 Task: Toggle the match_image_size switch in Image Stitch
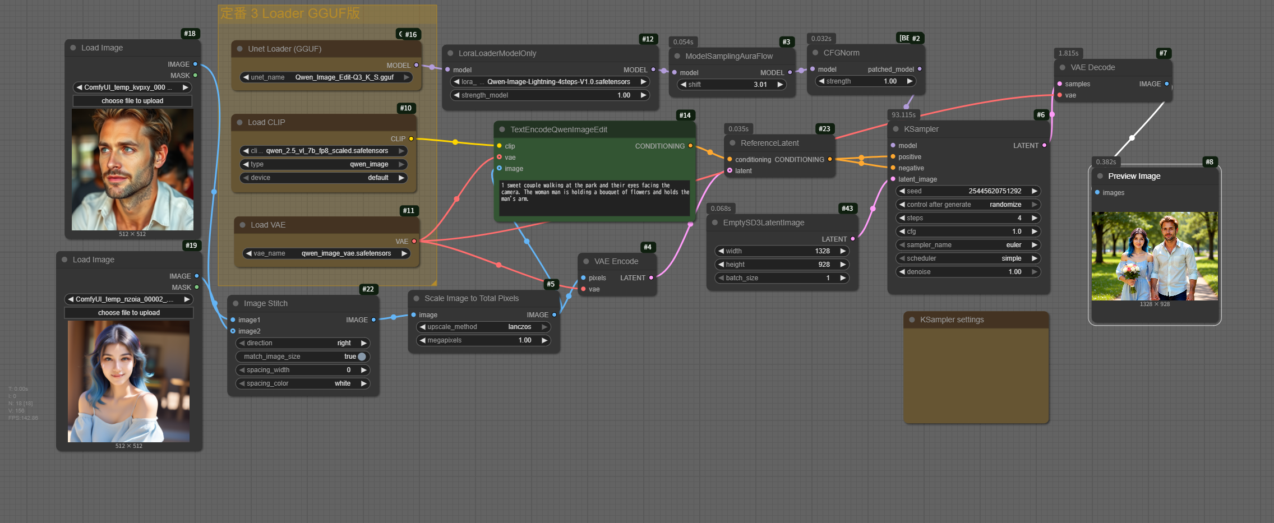coord(361,357)
